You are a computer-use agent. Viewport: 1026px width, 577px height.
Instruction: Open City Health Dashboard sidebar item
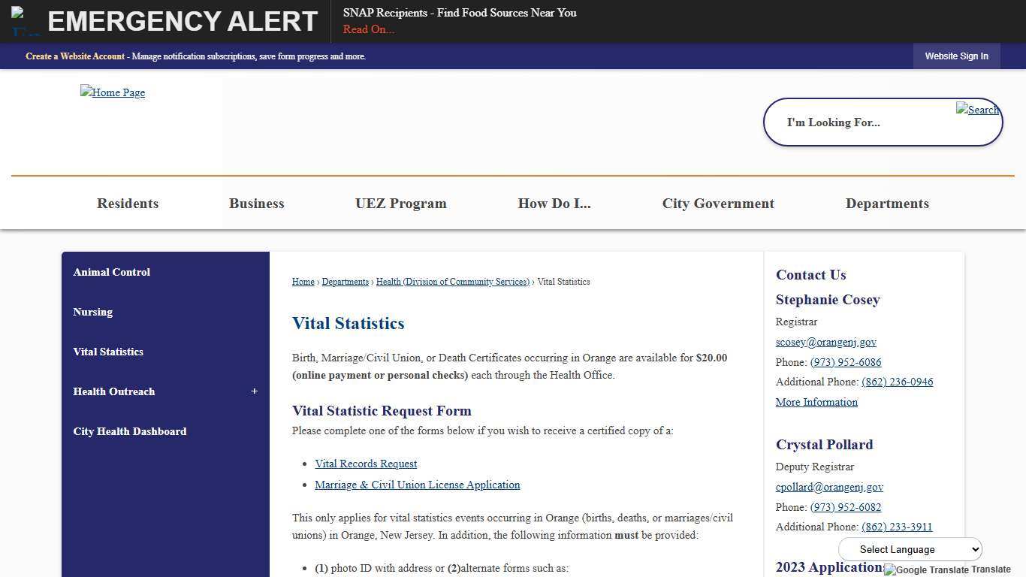click(x=130, y=431)
